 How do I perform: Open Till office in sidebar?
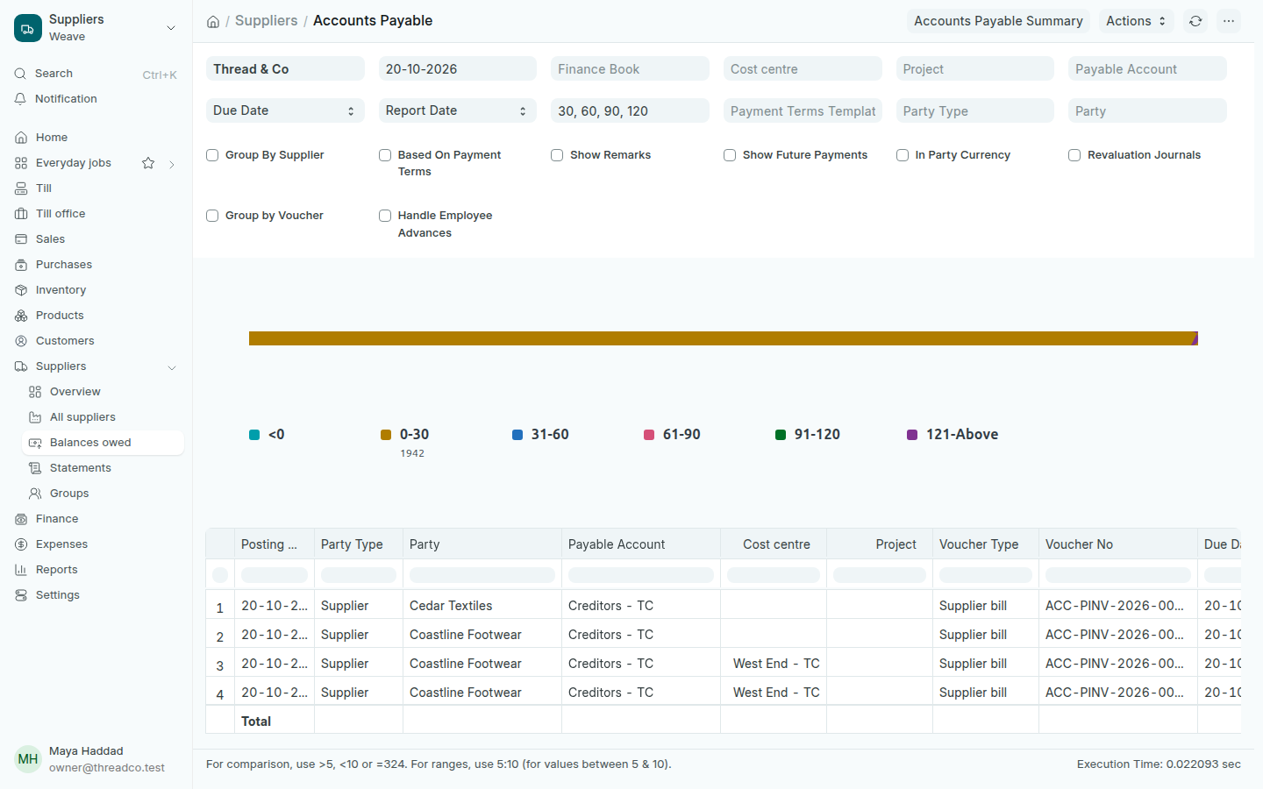point(61,214)
